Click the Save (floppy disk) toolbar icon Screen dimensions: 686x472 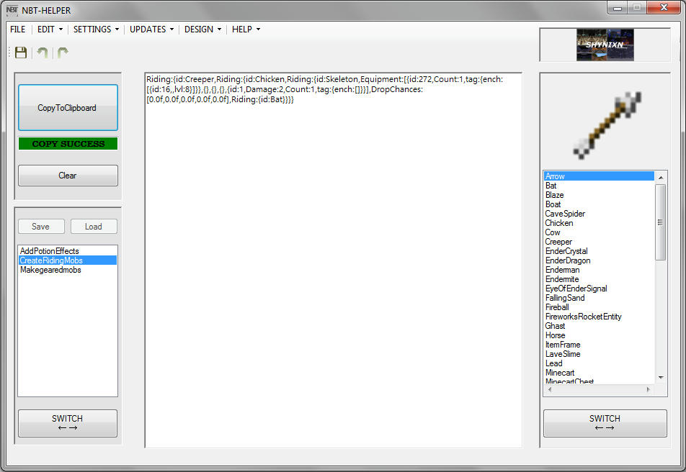[20, 52]
